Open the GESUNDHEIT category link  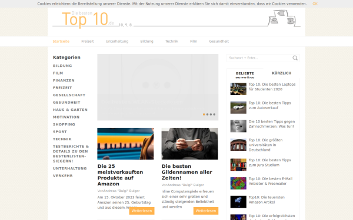(x=66, y=102)
